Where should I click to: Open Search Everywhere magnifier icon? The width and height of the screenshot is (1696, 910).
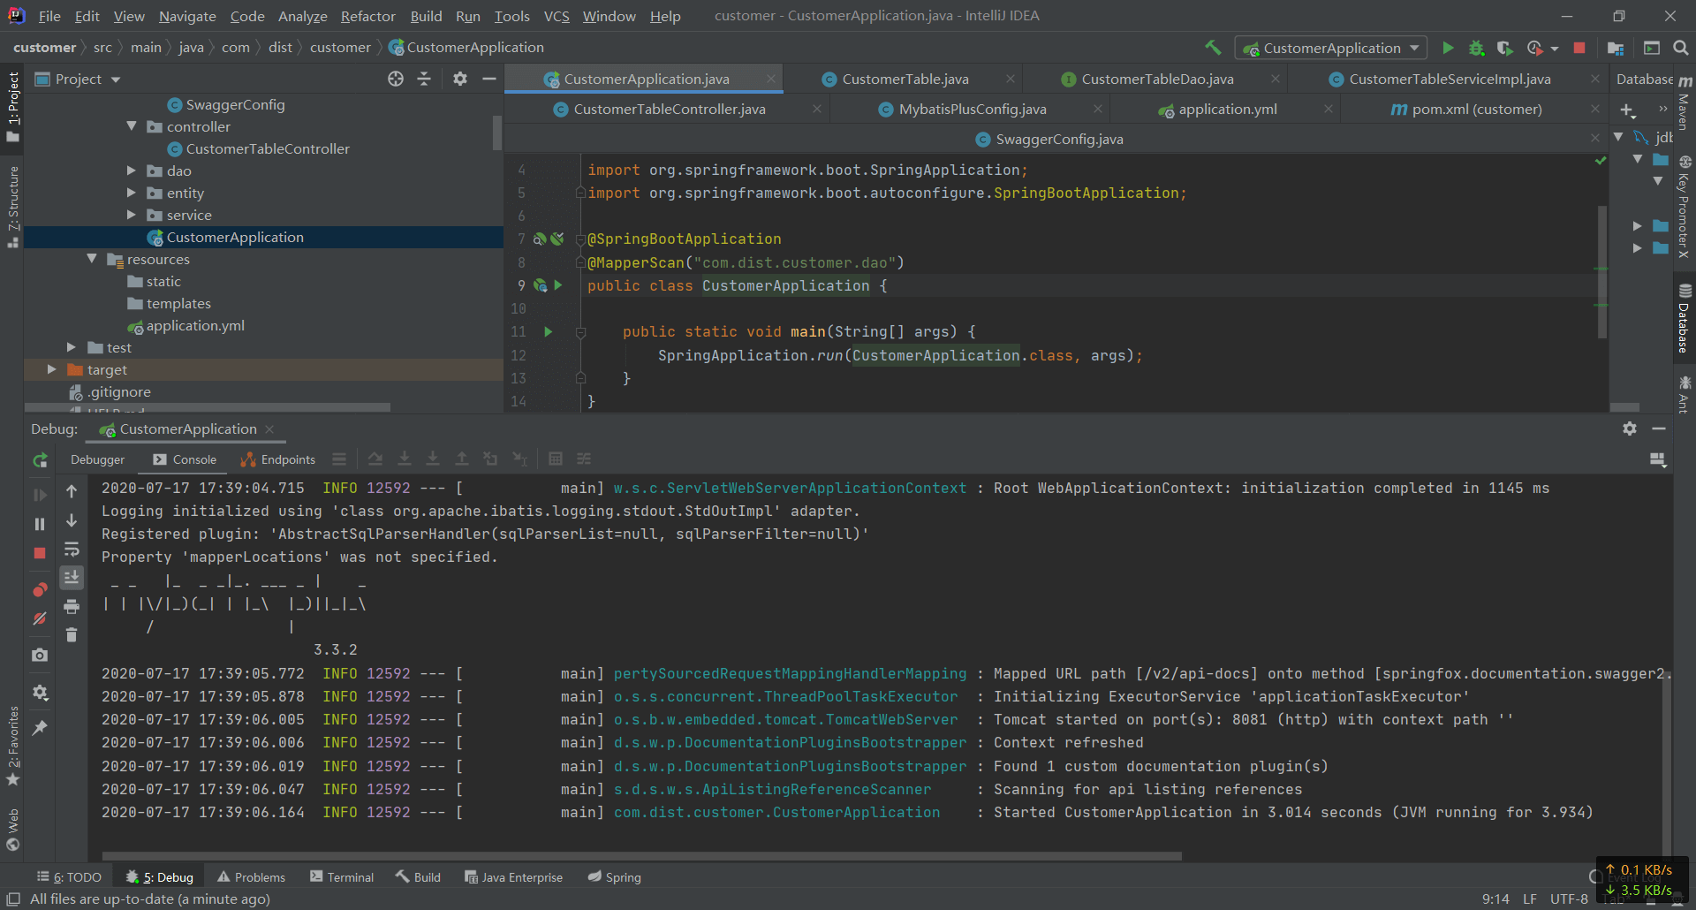click(1681, 48)
